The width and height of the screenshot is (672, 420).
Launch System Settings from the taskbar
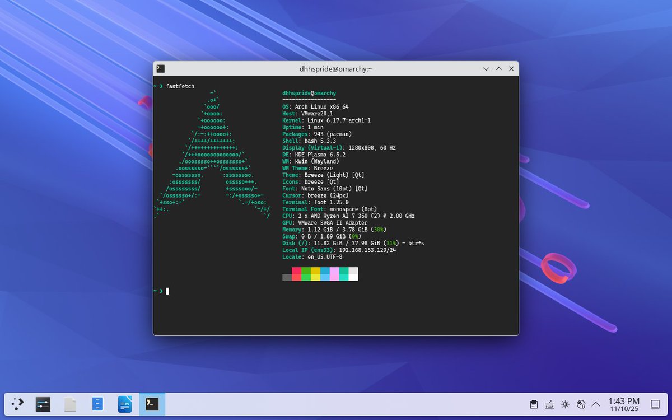point(43,404)
